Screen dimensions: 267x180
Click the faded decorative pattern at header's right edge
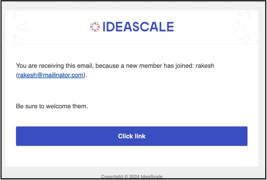tap(246, 27)
